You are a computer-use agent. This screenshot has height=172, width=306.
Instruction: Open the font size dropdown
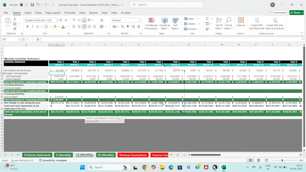tap(57, 20)
